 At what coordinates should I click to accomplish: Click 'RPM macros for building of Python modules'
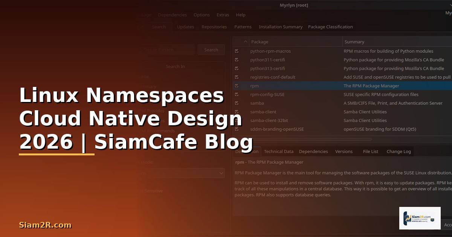coord(388,51)
